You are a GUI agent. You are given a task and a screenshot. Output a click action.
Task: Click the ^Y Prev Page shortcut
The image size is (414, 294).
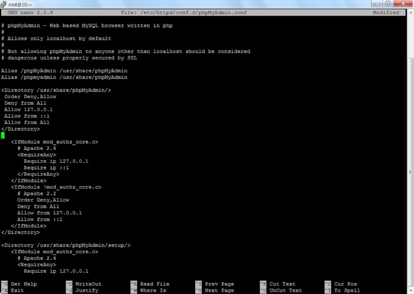(215, 284)
